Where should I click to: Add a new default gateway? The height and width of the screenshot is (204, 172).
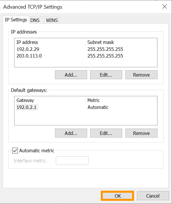(x=71, y=133)
